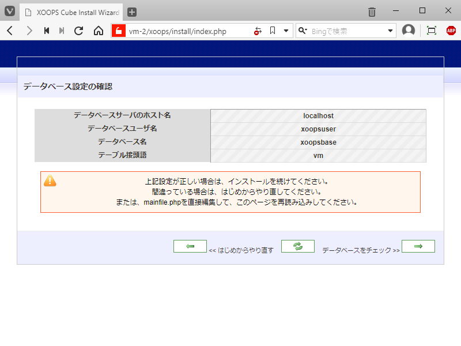Expand the address bar history dropdown
Image resolution: width=461 pixels, height=346 pixels.
coord(286,31)
